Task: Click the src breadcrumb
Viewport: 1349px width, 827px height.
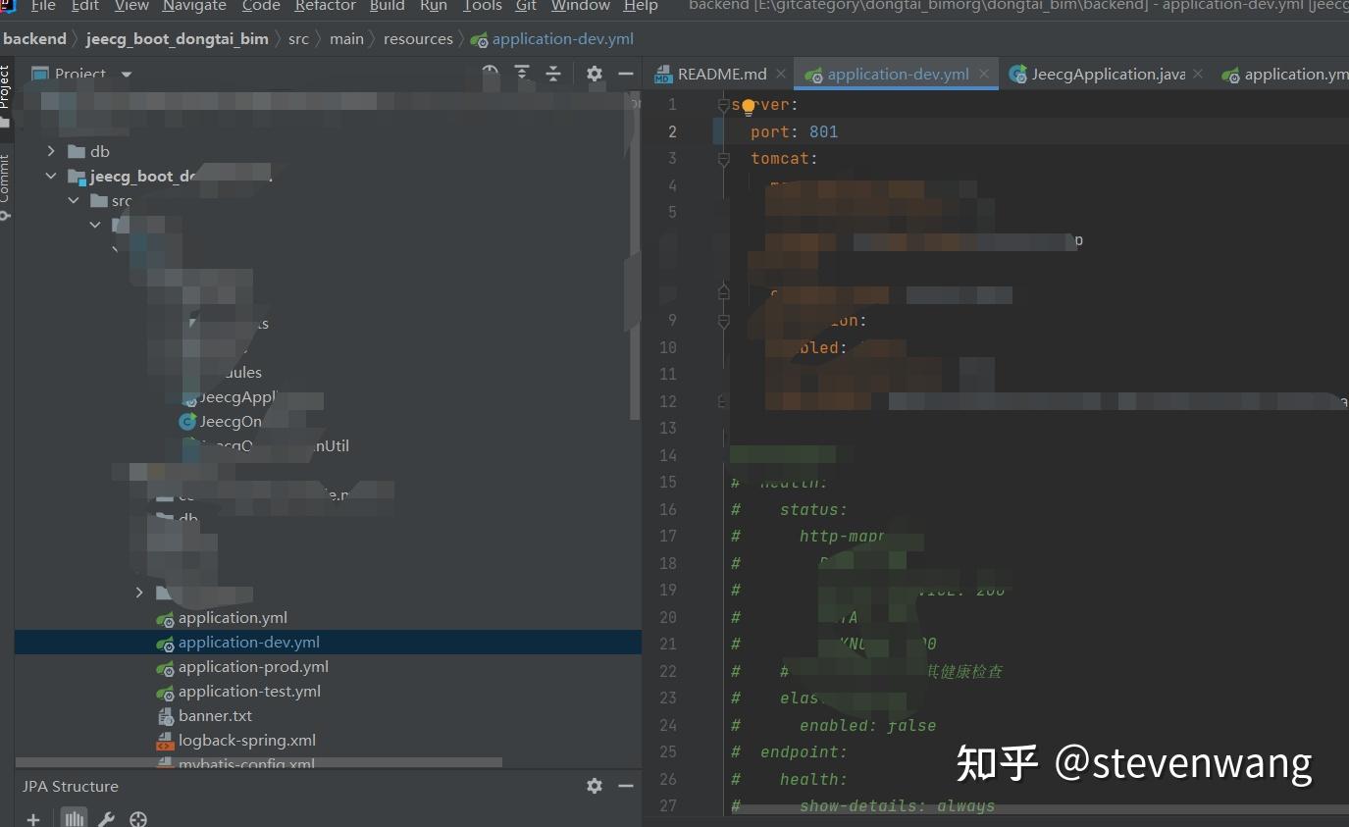Action: pos(298,39)
